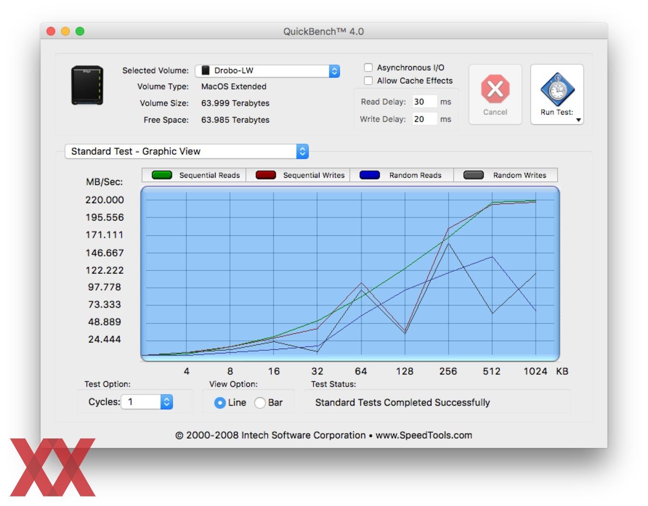Click the red Sequential Writes swatch
The image size is (648, 506).
266,175
